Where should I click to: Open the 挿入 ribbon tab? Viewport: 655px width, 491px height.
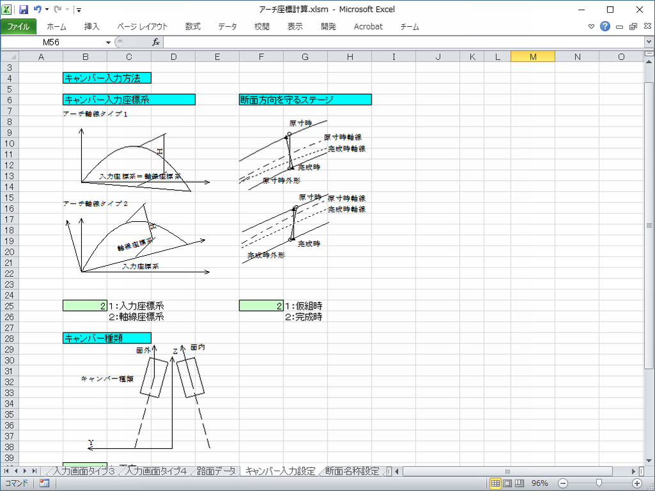[x=91, y=26]
